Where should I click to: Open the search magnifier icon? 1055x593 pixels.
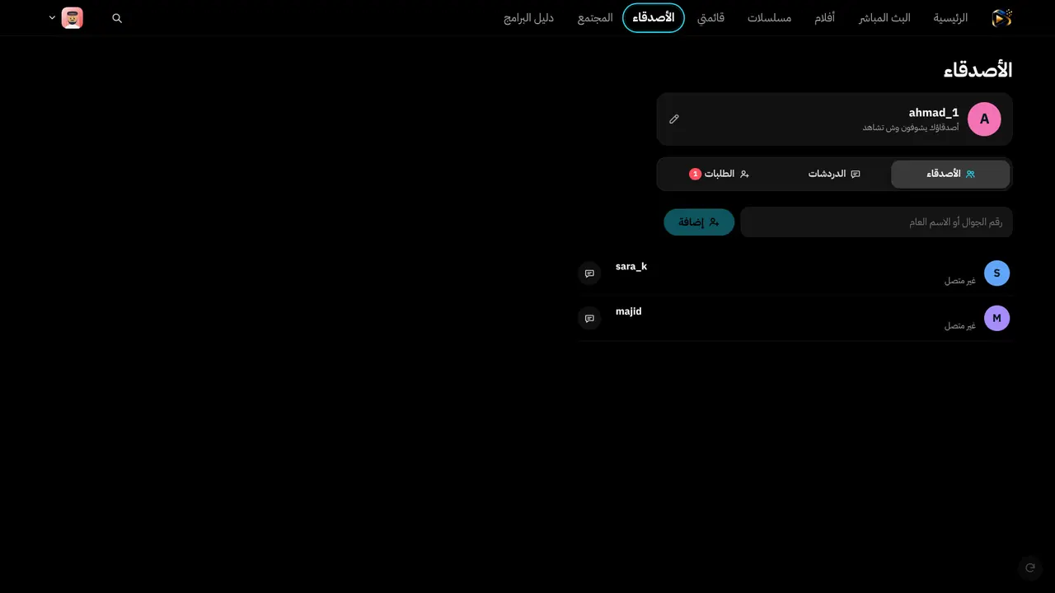click(117, 17)
